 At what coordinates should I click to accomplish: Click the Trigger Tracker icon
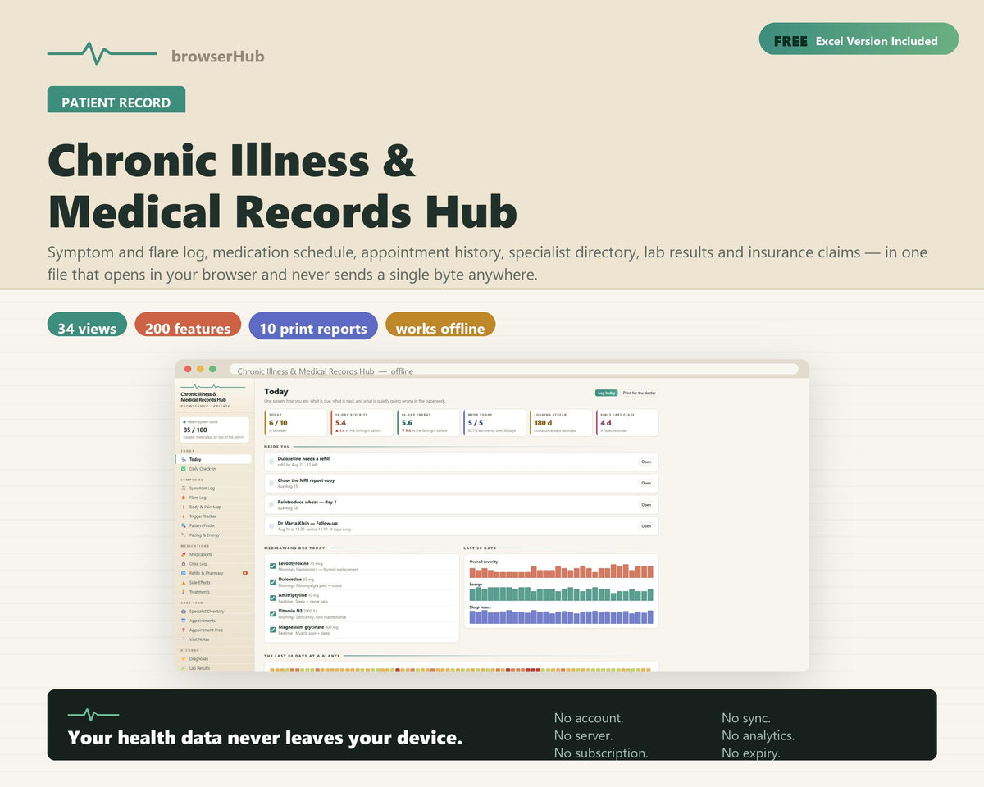[x=183, y=516]
